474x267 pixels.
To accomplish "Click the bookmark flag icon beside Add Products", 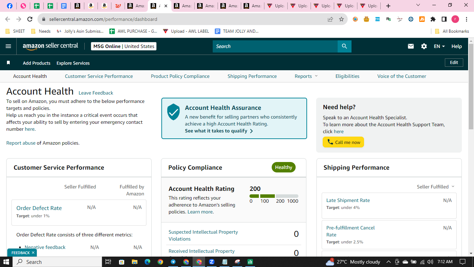I will point(8,63).
